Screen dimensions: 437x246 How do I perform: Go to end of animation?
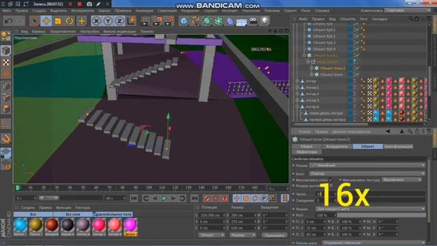click(x=194, y=198)
